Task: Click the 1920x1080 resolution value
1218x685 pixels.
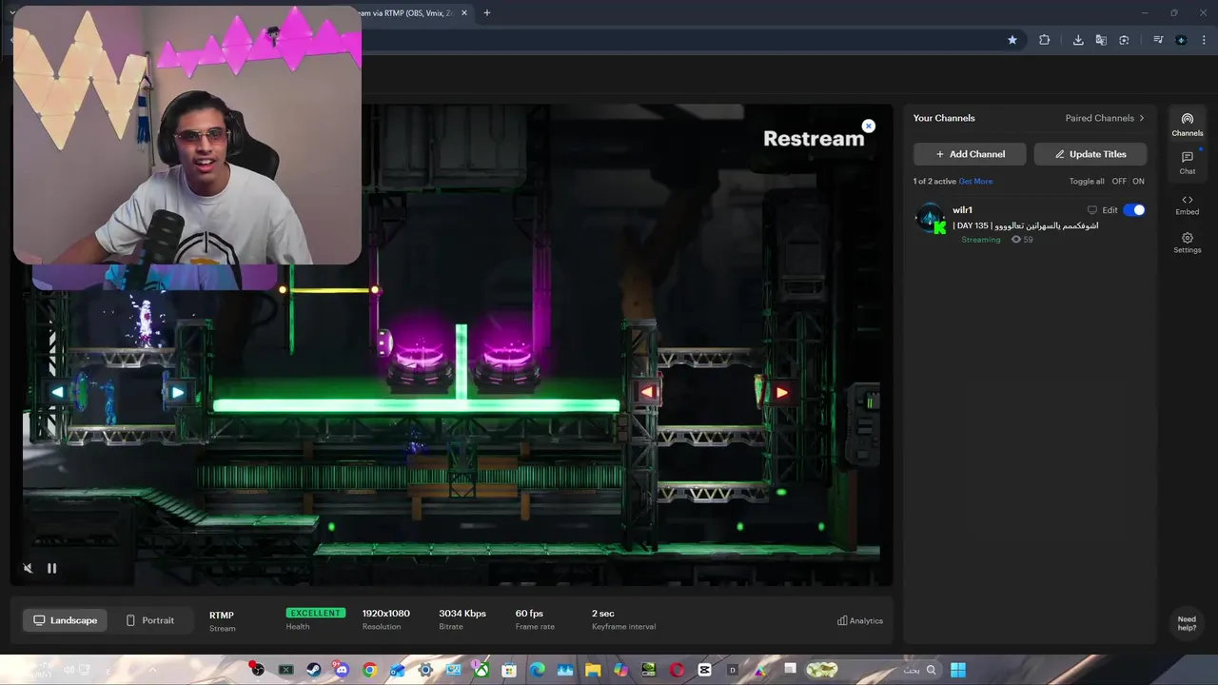Action: (385, 614)
